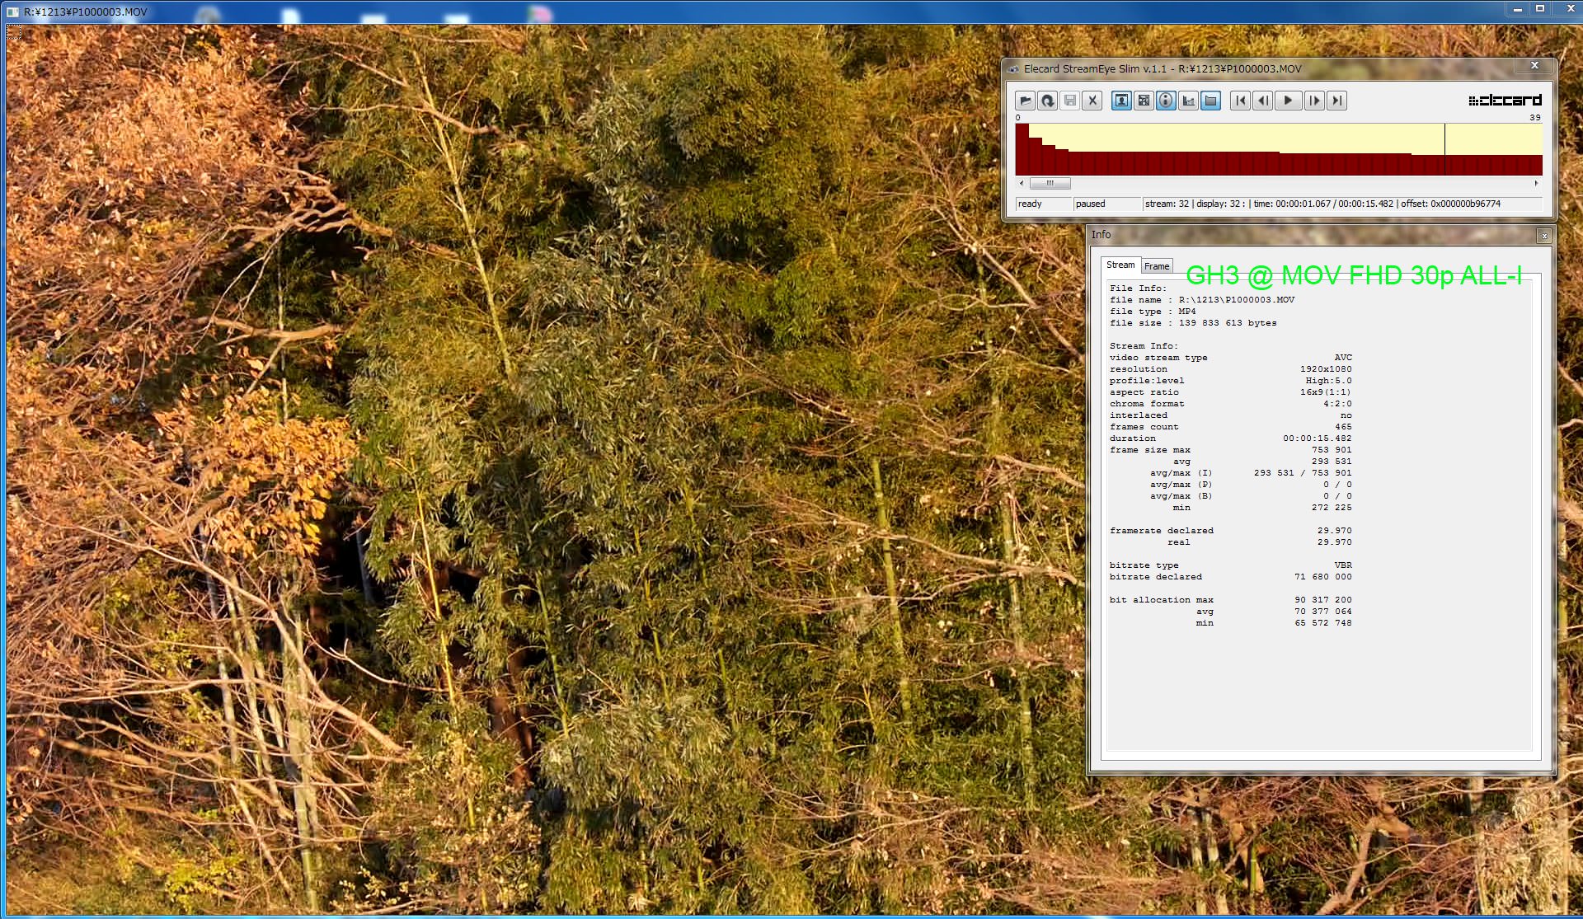Close the Info panel
This screenshot has width=1583, height=919.
click(x=1544, y=236)
